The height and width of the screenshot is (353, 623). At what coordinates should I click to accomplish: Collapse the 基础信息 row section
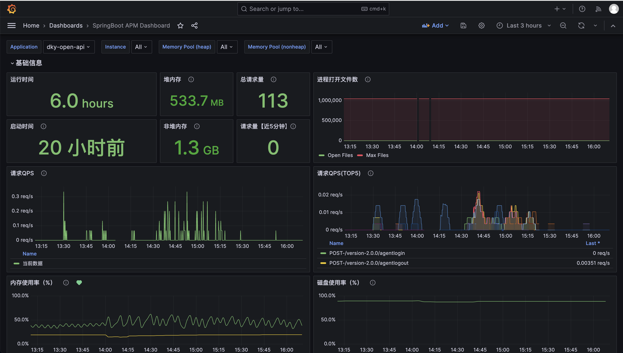pyautogui.click(x=28, y=63)
